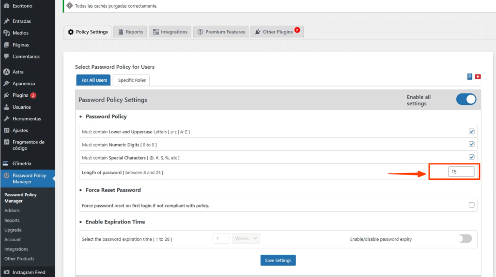Toggle Numeric Digits requirement checkbox

(x=471, y=144)
